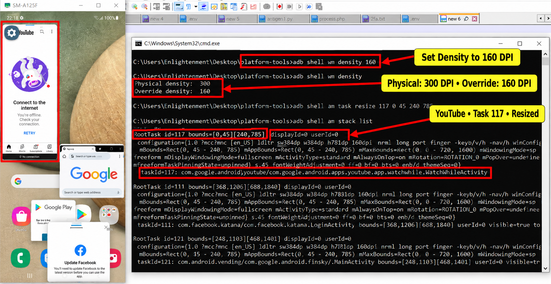Screen dimensions: 551x284
Task: Toggle show all characters icon
Action: (188, 6)
